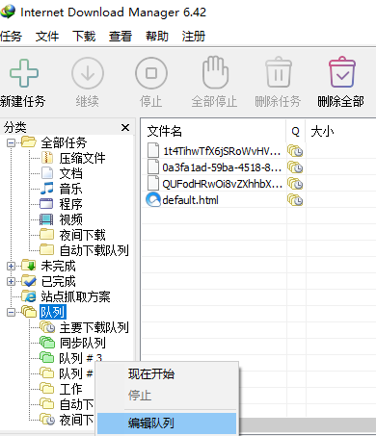Click the 同步队列 green folder icon

click(x=47, y=343)
